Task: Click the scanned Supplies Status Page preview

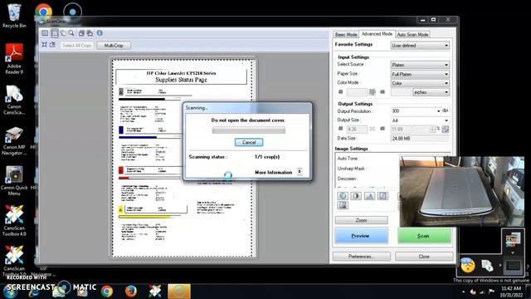Action: (x=183, y=158)
